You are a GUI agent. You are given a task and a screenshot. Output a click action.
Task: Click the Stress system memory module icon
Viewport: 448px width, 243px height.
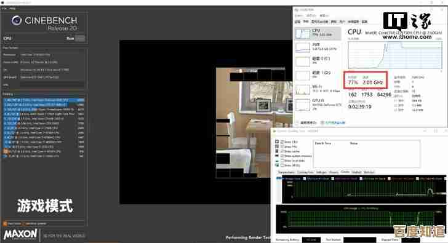[x=277, y=156]
